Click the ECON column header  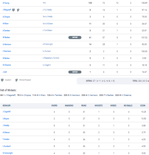[x=143, y=106]
